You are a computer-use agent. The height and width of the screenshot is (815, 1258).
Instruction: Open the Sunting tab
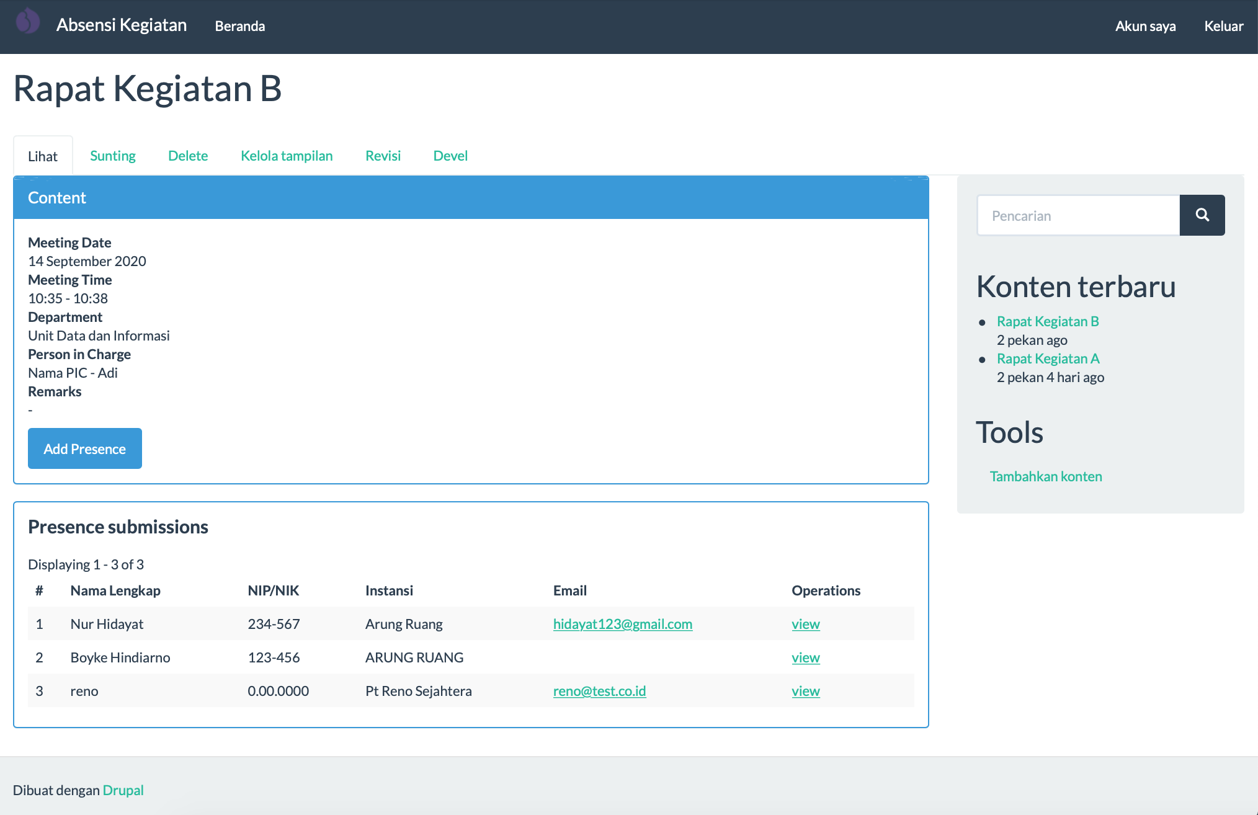click(x=112, y=156)
